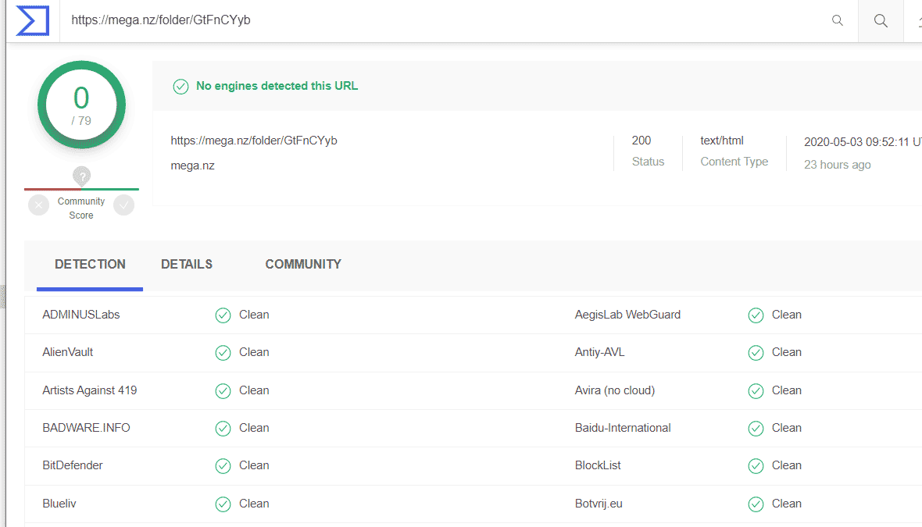This screenshot has width=922, height=527.
Task: Click the VirusTotal logo icon
Action: coord(33,21)
